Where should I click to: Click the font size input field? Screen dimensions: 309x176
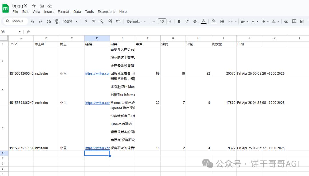162,21
